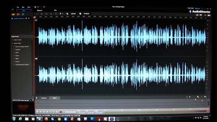
Task: Switch to the Mix room tab
Action: pyautogui.click(x=55, y=10)
